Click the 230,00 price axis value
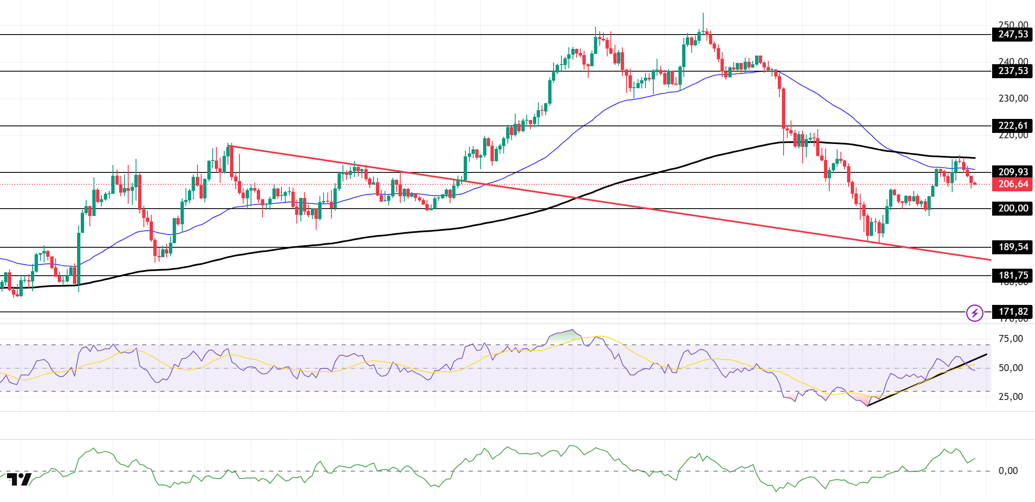The width and height of the screenshot is (1035, 502). pos(1013,98)
